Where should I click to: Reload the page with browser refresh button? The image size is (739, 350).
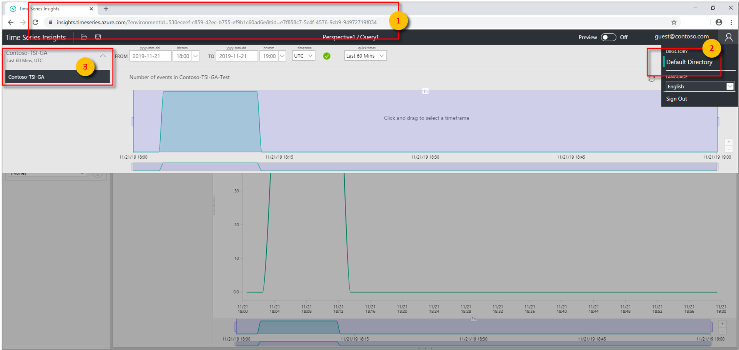click(35, 22)
